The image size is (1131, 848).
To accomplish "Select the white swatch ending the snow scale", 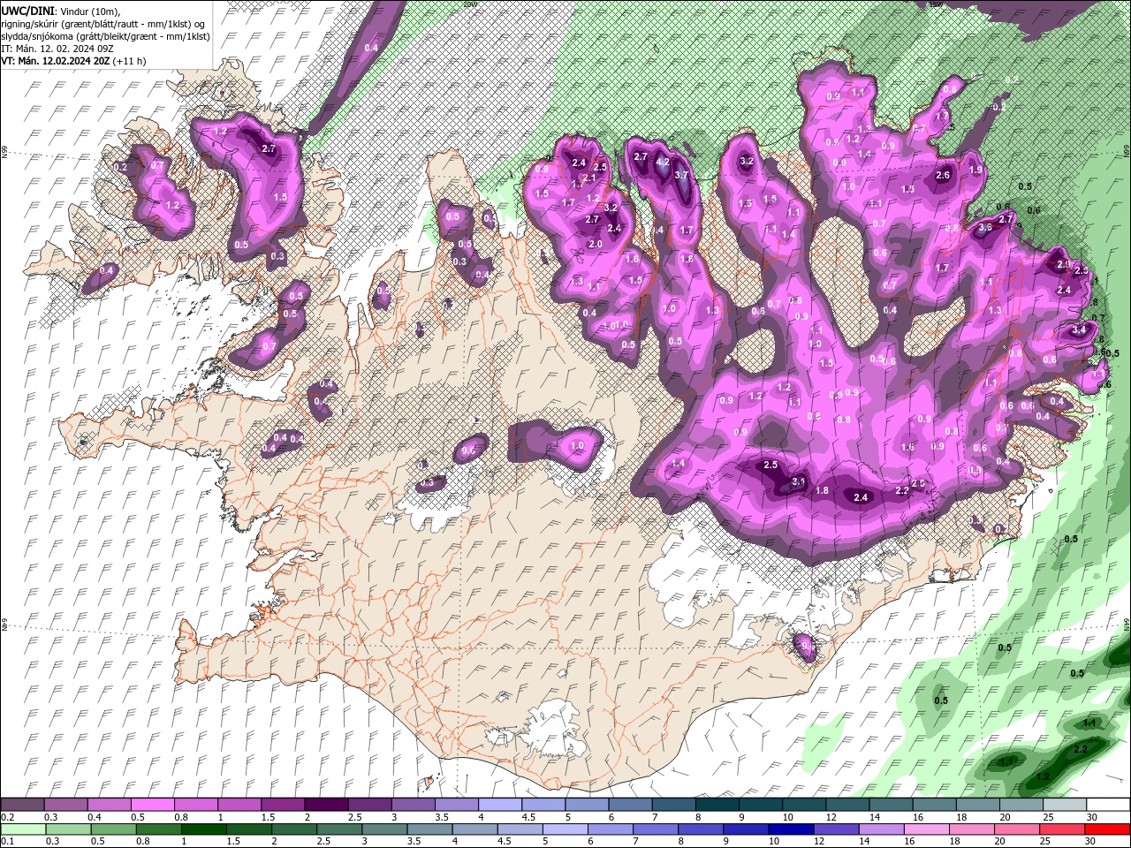I will 1107,805.
